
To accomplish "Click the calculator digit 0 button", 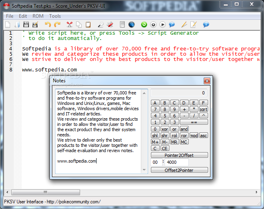I will pyautogui.click(x=155, y=129).
